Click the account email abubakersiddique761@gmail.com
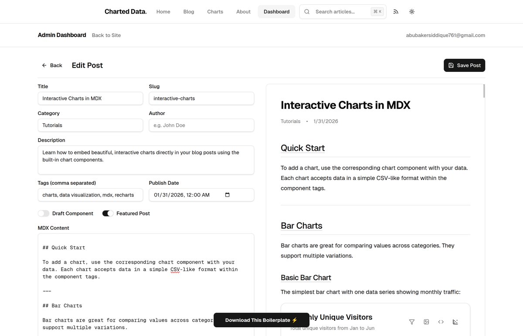Screen dimensions: 523x336 (445, 35)
